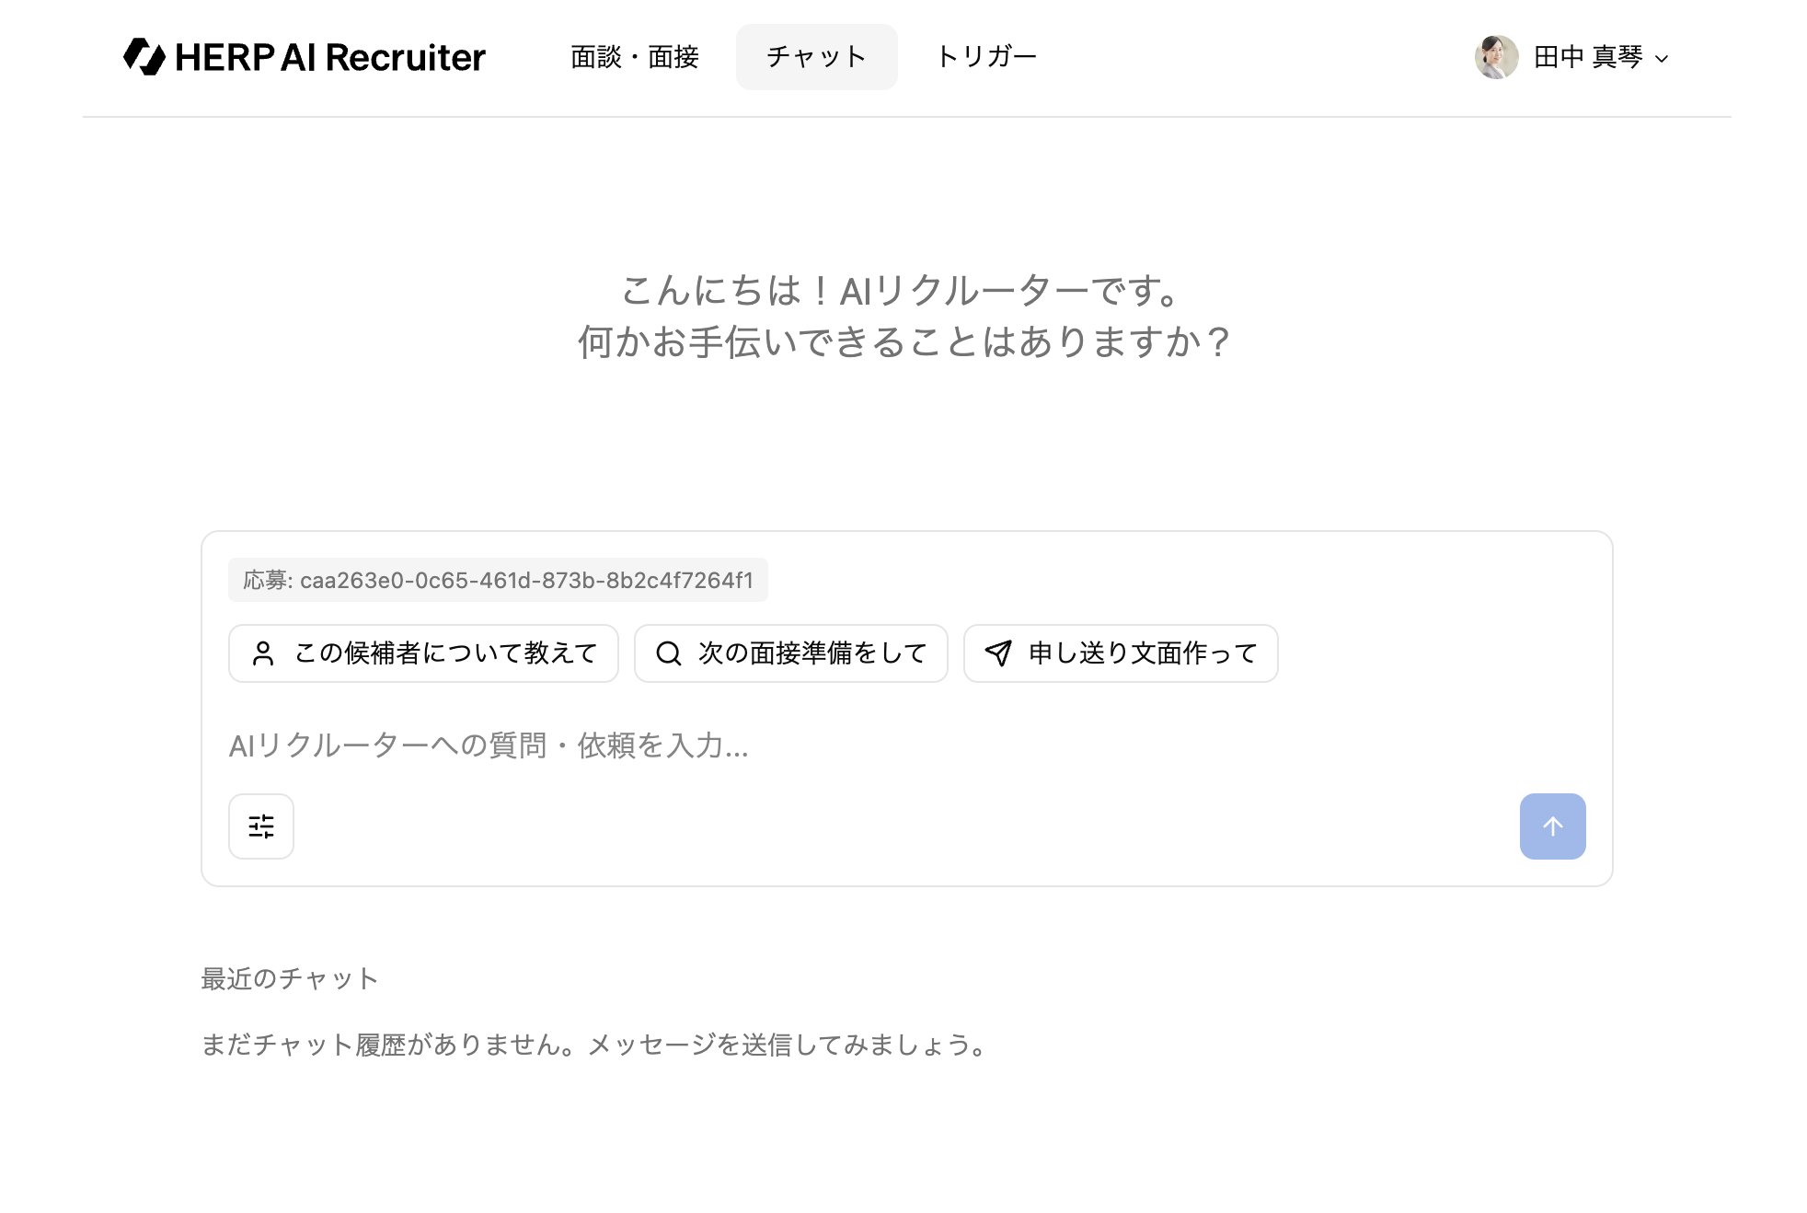The image size is (1807, 1213).
Task: Open the chat settings sliders icon
Action: (x=261, y=826)
